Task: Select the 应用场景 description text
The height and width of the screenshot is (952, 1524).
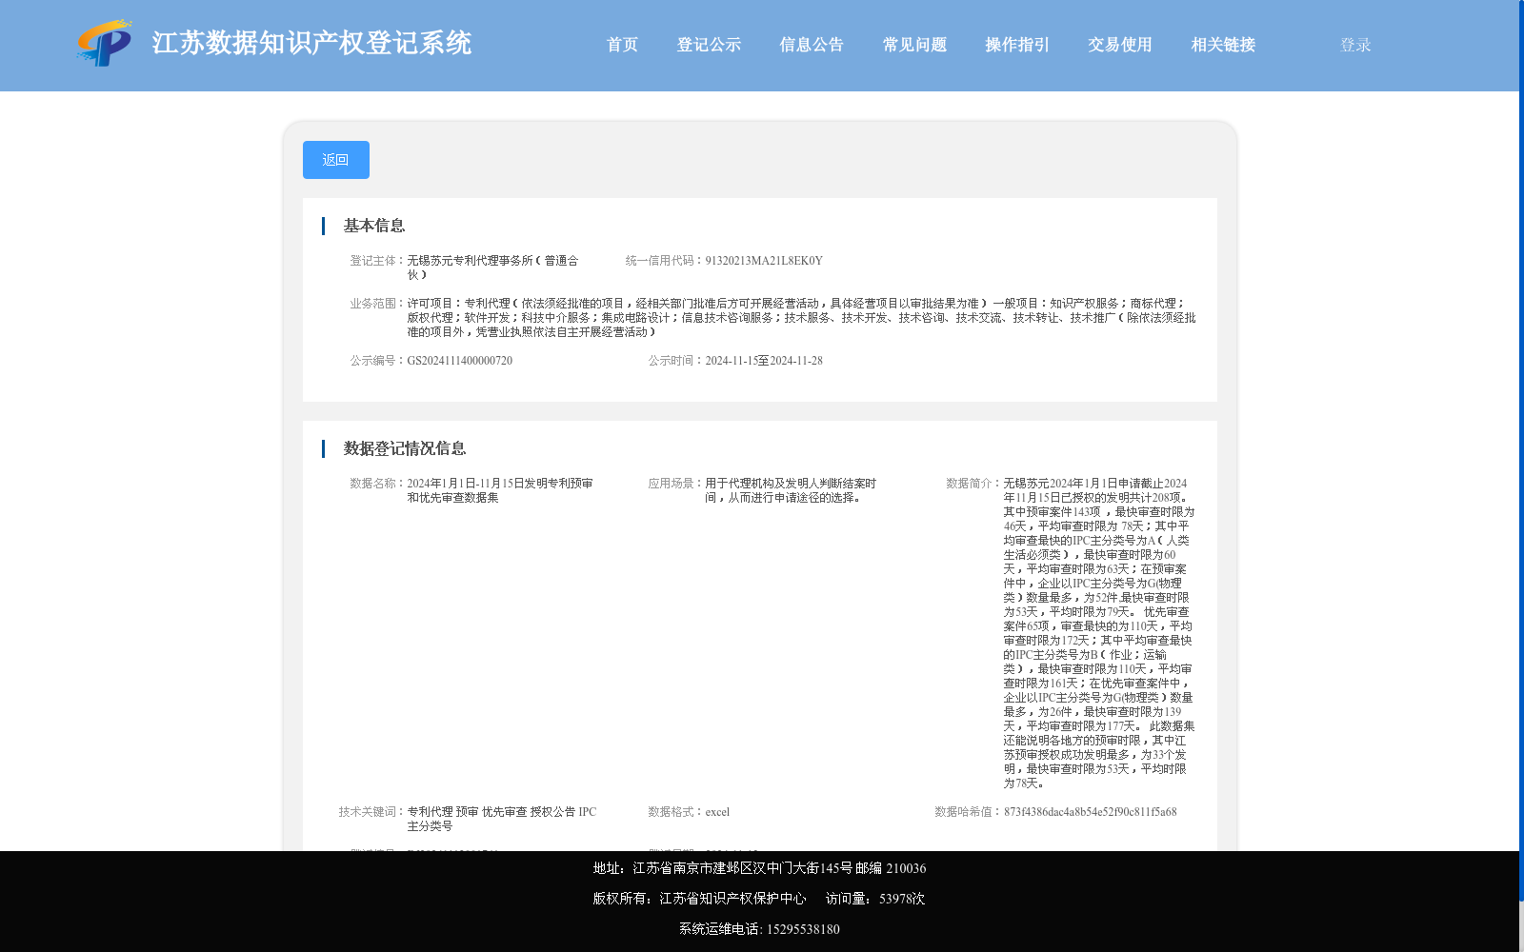Action: tap(791, 490)
